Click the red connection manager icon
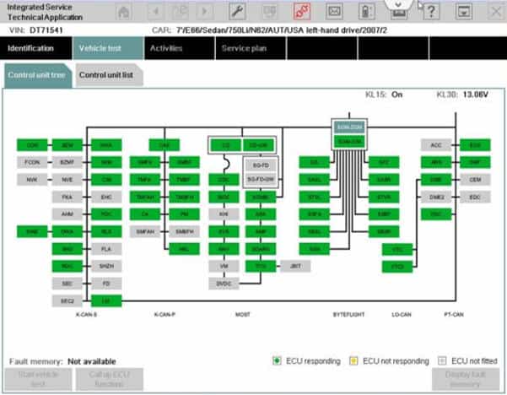This screenshot has width=507, height=395. 299,11
